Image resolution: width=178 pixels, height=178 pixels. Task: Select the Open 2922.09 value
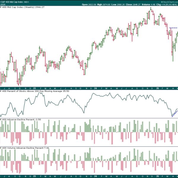[89, 4]
